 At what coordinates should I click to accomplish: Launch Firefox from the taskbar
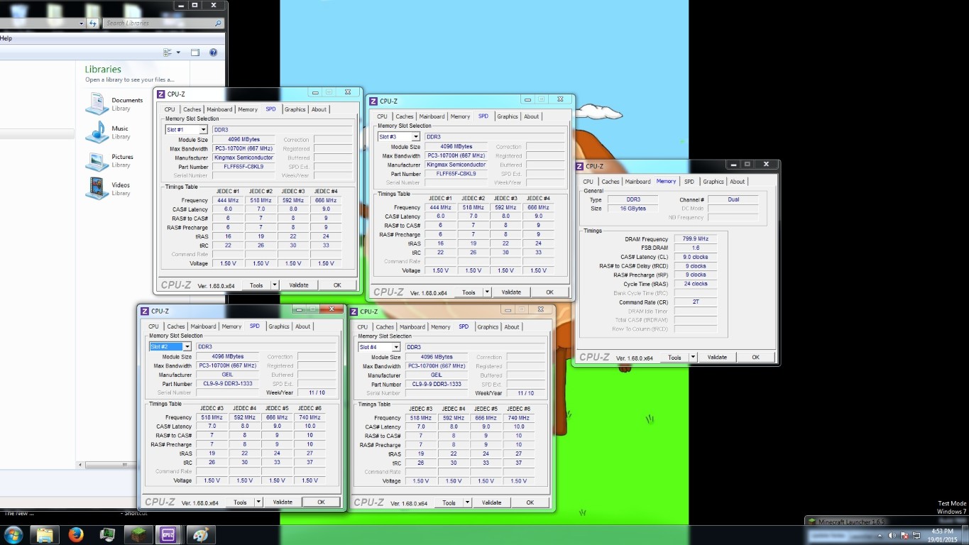point(76,534)
